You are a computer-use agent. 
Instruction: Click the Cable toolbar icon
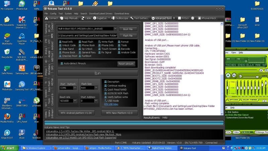[86, 18]
